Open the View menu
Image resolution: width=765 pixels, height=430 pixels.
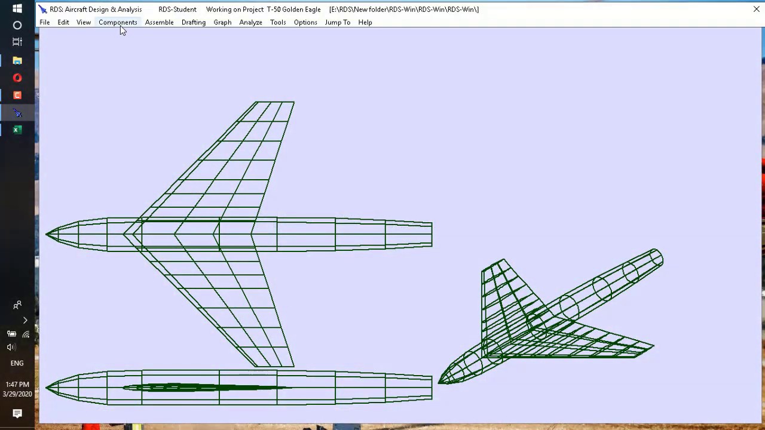[84, 22]
